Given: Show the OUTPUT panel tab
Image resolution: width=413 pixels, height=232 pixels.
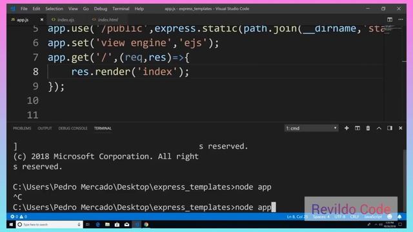Looking at the screenshot, I should [45, 128].
